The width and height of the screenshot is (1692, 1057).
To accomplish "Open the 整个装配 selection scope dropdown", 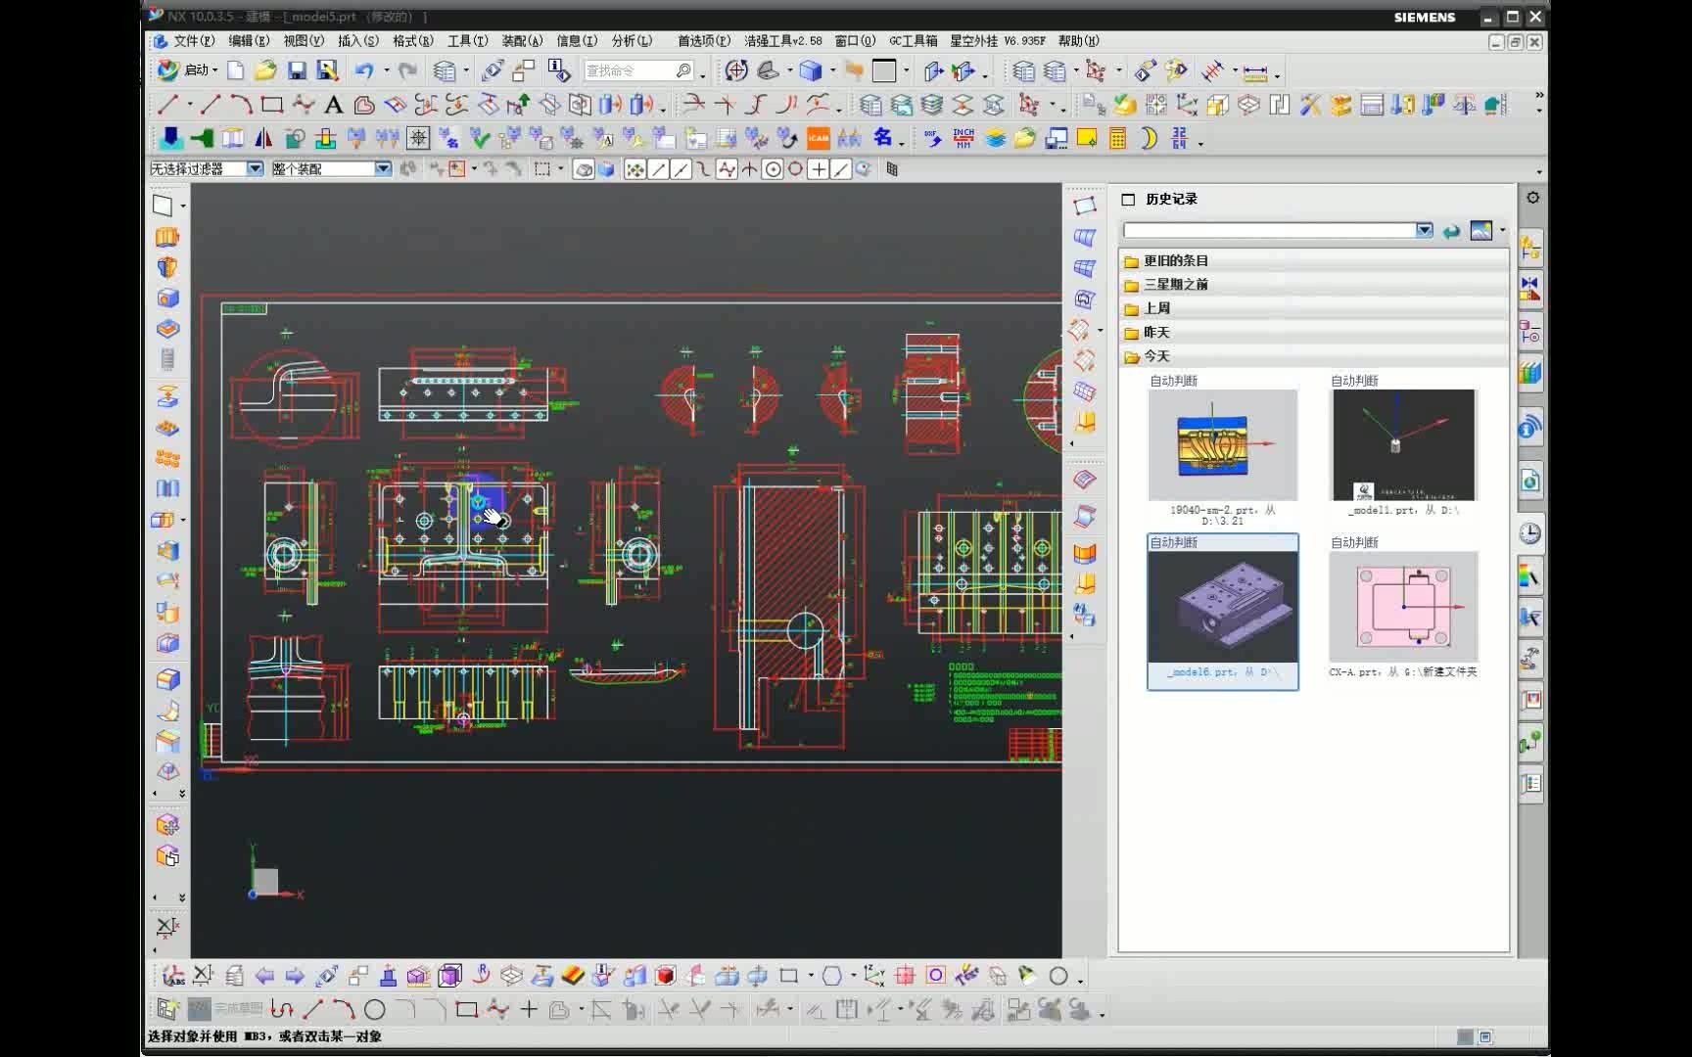I will (x=382, y=169).
